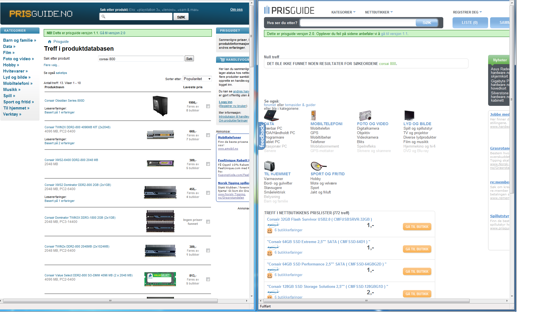538x336 pixels.
Task: Open the Corsair TWIN2X 4096MB memory image
Action: tap(160, 135)
